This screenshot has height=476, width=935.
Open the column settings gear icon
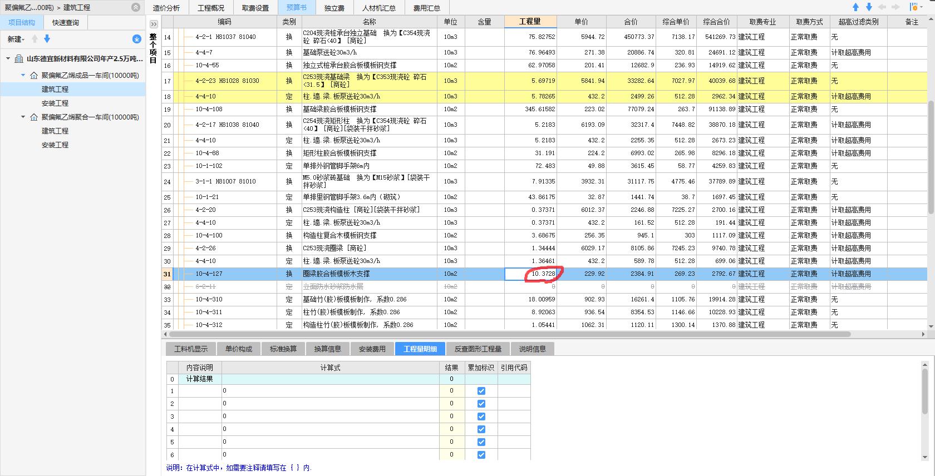point(913,7)
